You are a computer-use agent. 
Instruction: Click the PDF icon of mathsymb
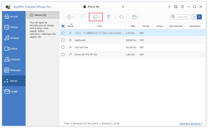click(x=70, y=40)
